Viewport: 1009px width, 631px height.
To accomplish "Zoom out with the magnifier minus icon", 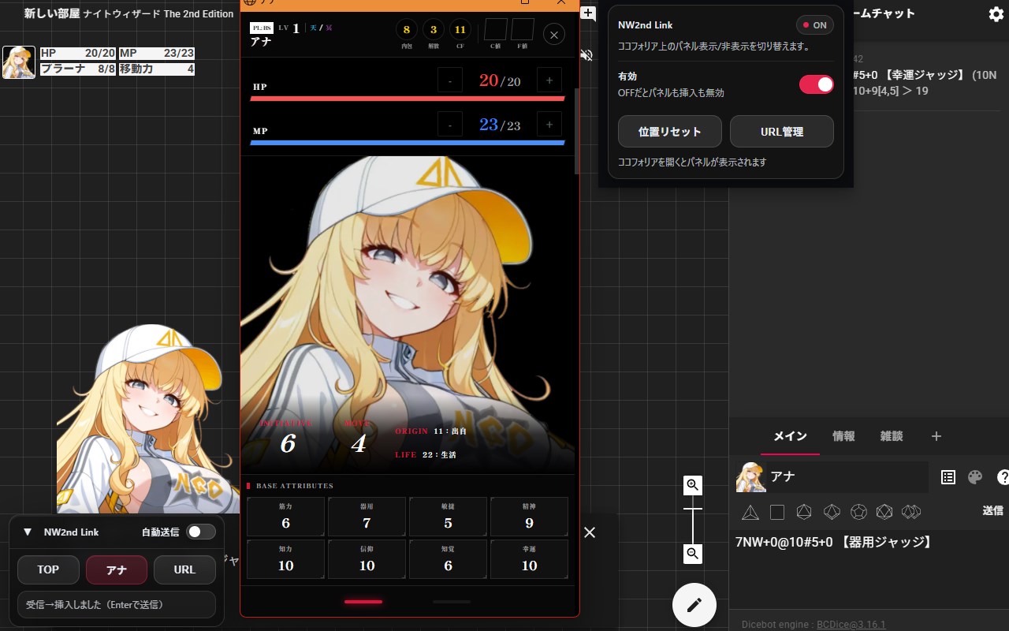I will point(693,554).
